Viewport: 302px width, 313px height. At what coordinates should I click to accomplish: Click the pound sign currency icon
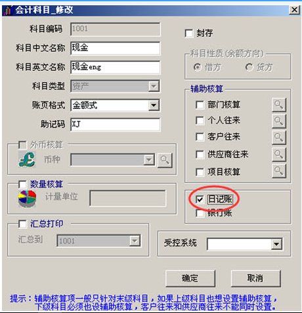point(27,159)
